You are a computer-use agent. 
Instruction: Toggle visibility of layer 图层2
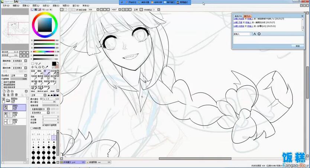(x=6, y=113)
